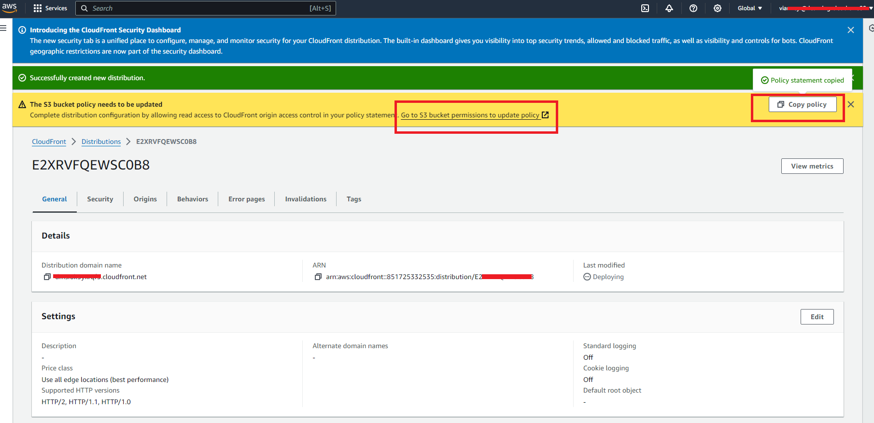
Task: Switch to the Security tab
Action: click(x=100, y=199)
